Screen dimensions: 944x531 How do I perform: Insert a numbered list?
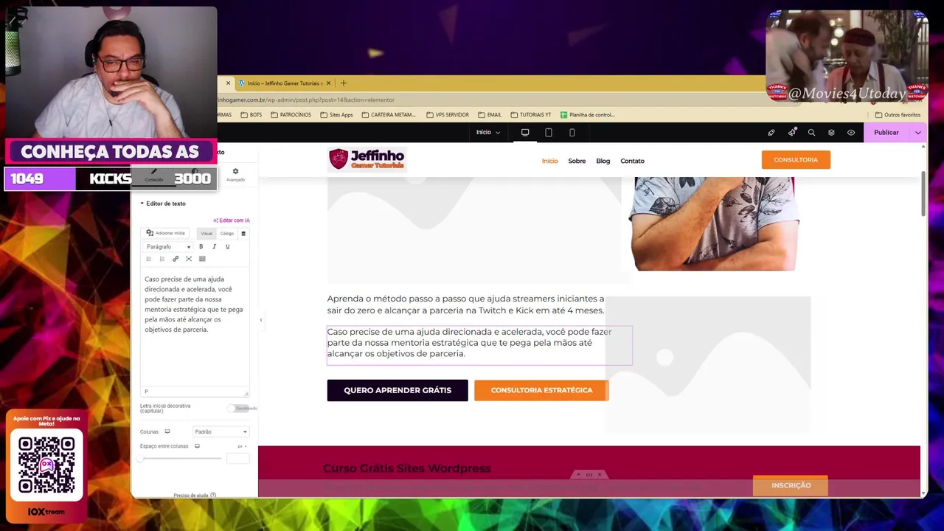tap(162, 259)
